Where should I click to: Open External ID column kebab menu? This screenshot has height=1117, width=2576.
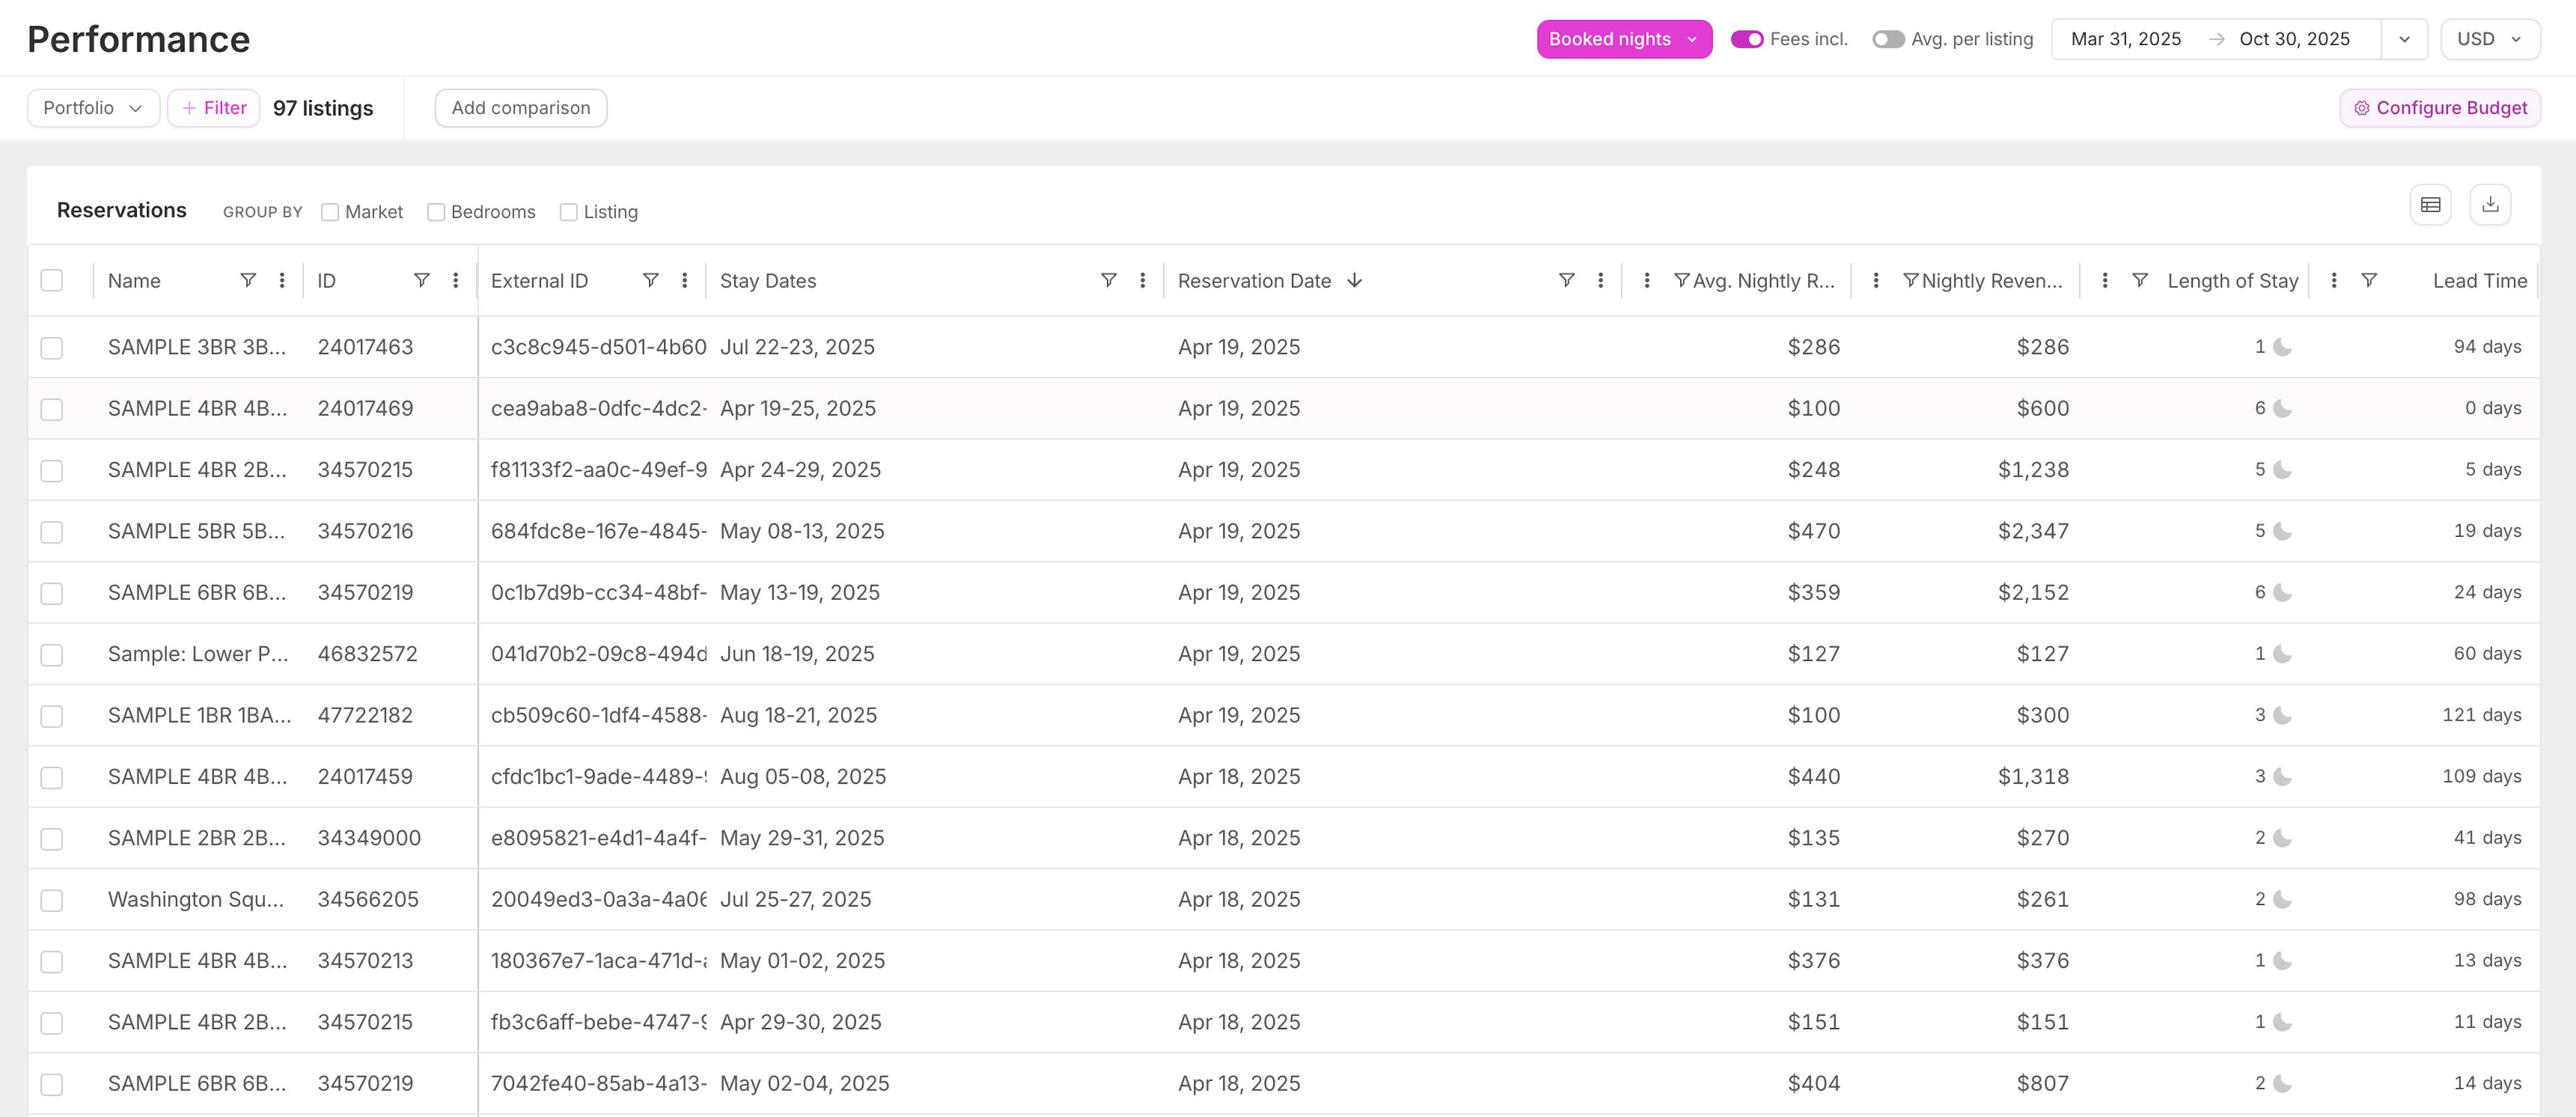coord(685,280)
